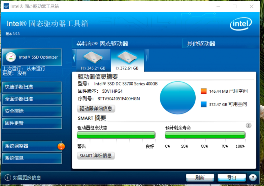Click the 146.44 MB 已用空间 text
264x186 pixels.
(228, 91)
